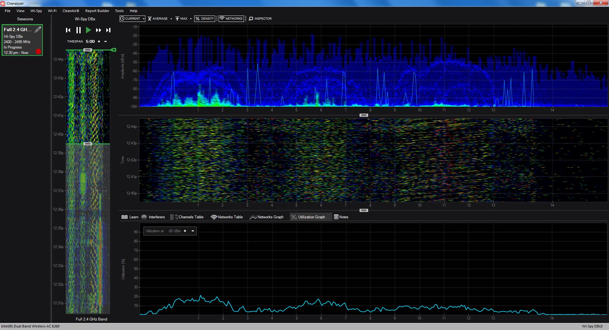Open the Interferers panel
Viewport: 609px width, 330px height.
[153, 217]
